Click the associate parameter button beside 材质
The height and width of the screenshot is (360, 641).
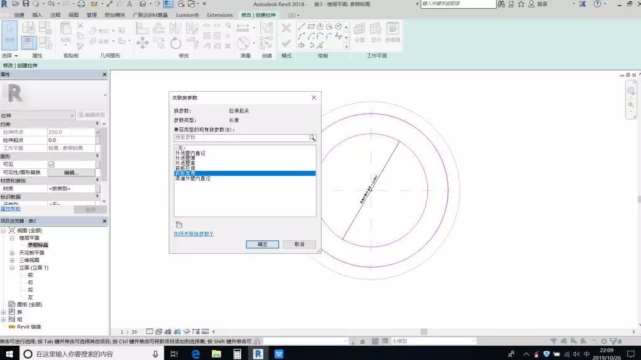pyautogui.click(x=98, y=188)
